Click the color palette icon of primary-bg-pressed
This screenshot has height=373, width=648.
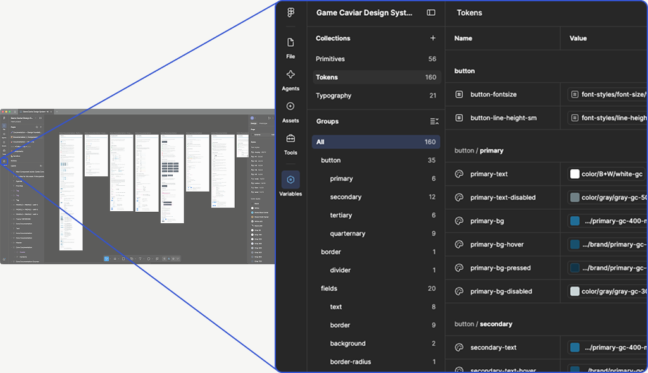click(459, 267)
